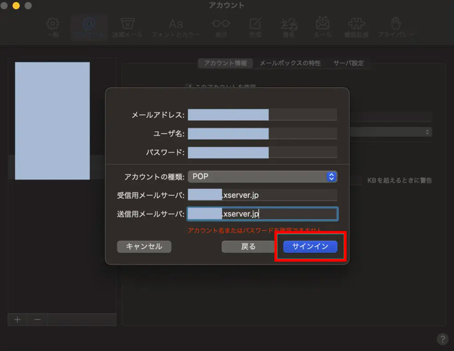Open the 機能拡張 extensions pane

pyautogui.click(x=356, y=27)
